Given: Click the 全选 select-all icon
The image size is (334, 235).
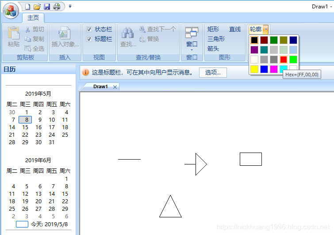Looking at the screenshot, I should pos(28,48).
